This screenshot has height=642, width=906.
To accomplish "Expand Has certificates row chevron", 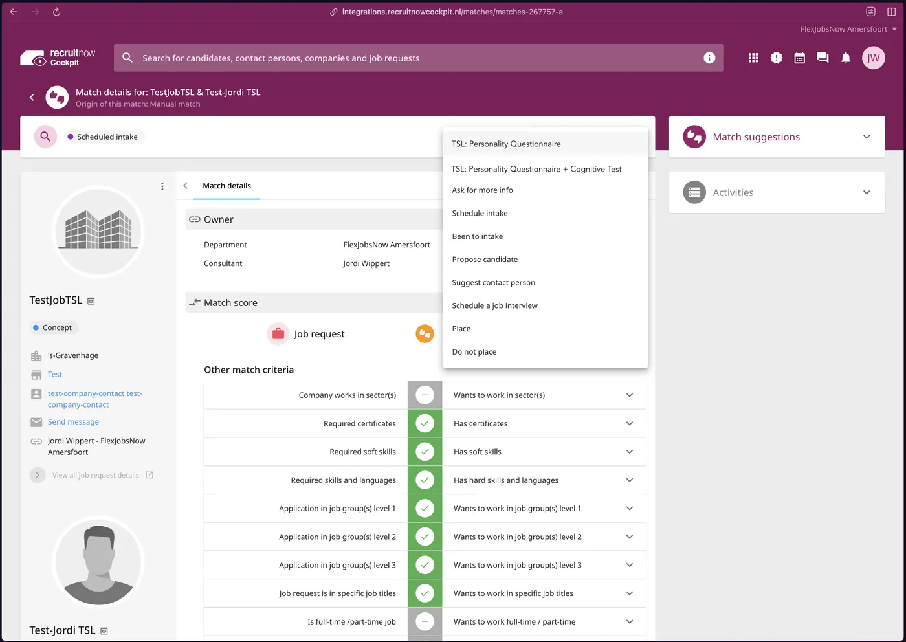I will click(x=630, y=424).
